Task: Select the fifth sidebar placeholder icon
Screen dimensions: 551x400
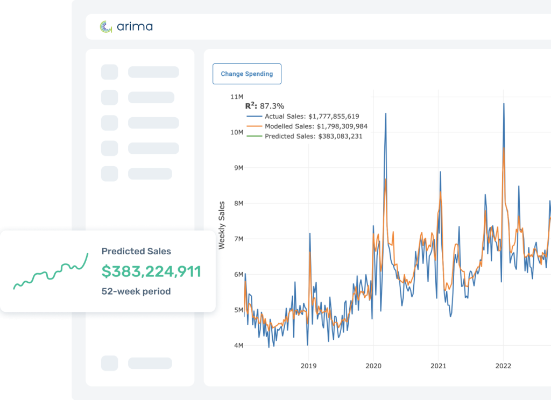Action: click(x=109, y=174)
